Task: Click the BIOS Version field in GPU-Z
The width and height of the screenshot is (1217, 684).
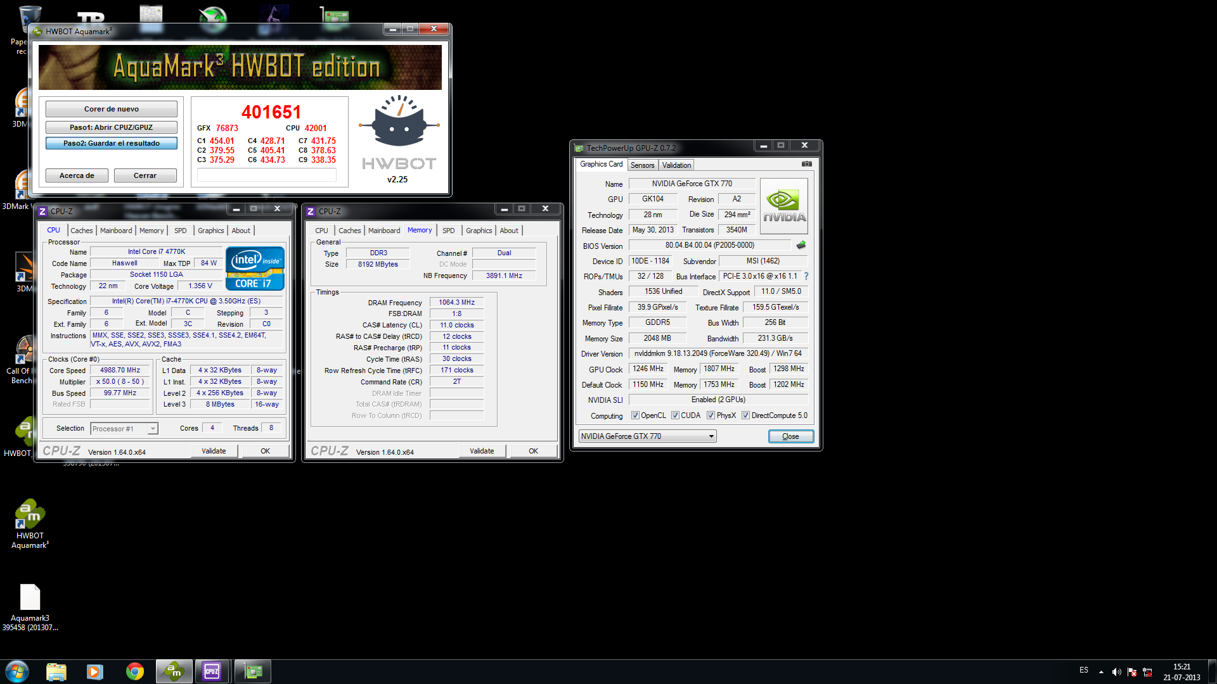Action: point(709,245)
